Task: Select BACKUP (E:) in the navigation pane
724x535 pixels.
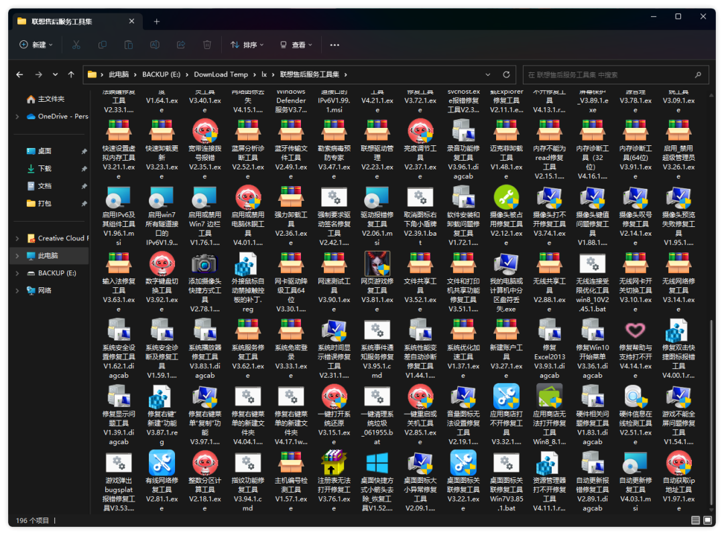Action: pos(52,273)
